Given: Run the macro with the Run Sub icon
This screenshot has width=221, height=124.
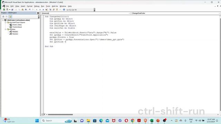Looking at the screenshot, I should tap(37, 10).
